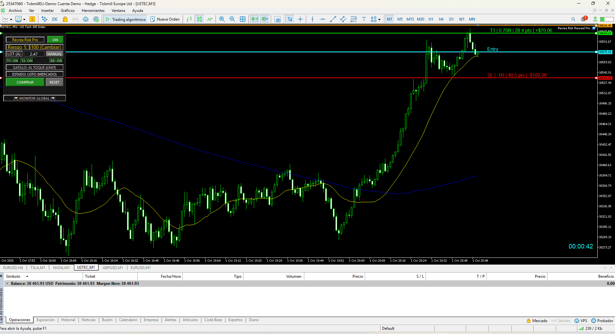Switch to the TSLA,M1 chart tab
This screenshot has width=615, height=334.
(38, 268)
